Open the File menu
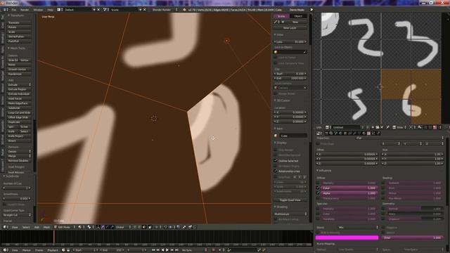The height and width of the screenshot is (253, 450). click(13, 10)
